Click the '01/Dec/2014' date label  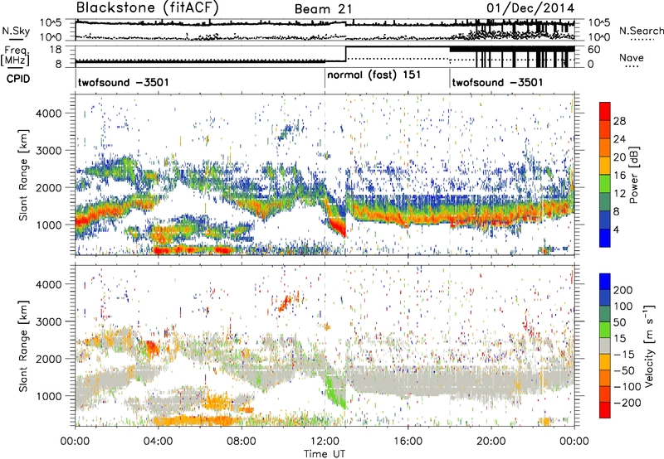point(530,8)
